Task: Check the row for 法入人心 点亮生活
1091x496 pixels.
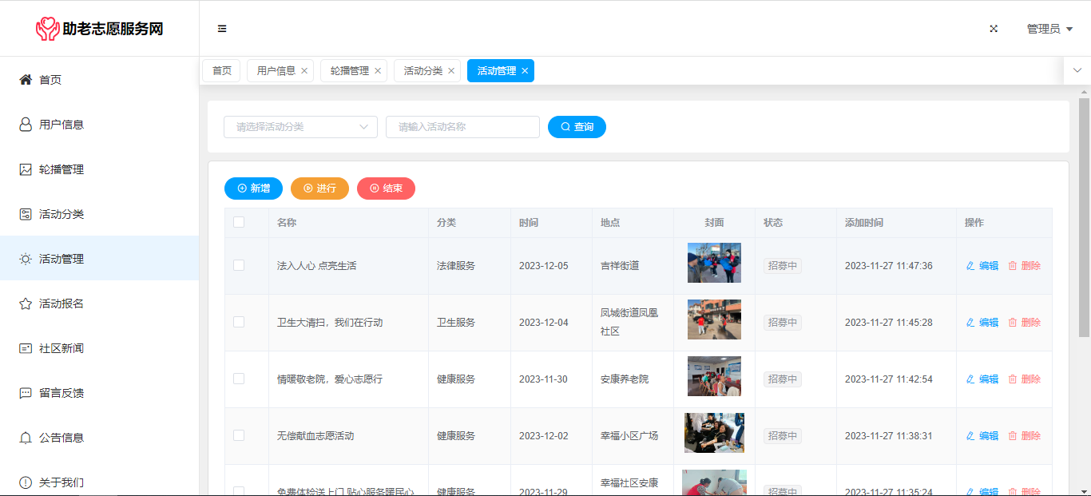Action: (x=239, y=265)
